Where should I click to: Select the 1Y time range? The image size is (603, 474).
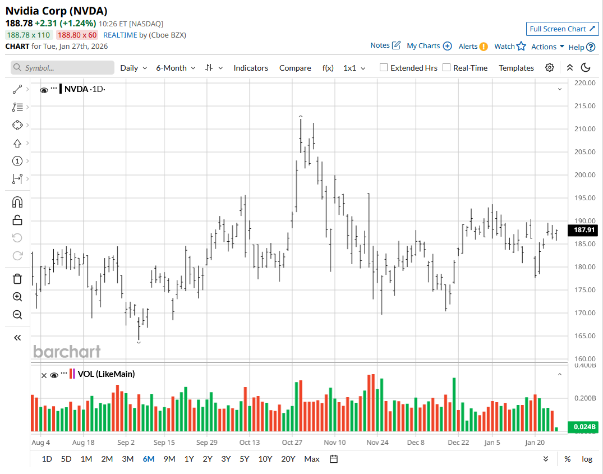[189, 459]
